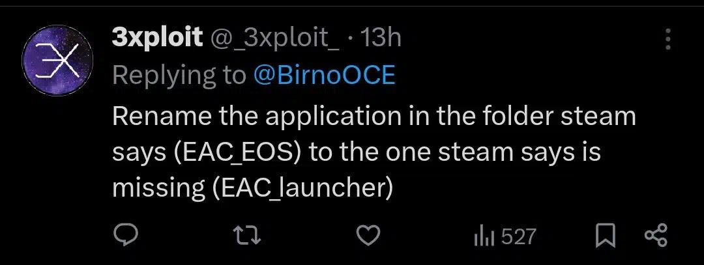Open the tweet via 13h timestamp
The image size is (704, 265).
pyautogui.click(x=381, y=38)
